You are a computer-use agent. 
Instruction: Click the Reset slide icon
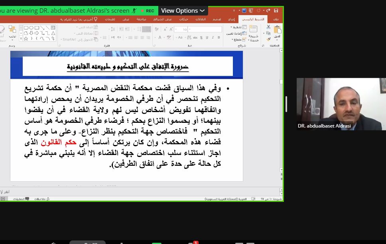click(244, 33)
